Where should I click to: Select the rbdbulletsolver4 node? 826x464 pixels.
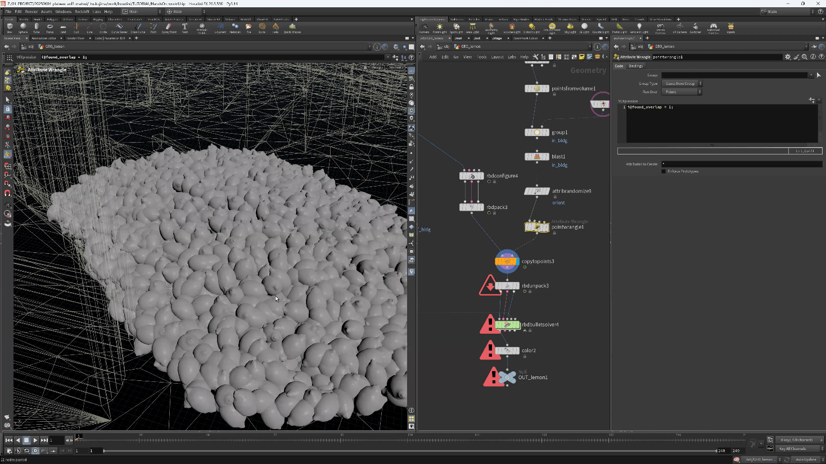coord(507,325)
